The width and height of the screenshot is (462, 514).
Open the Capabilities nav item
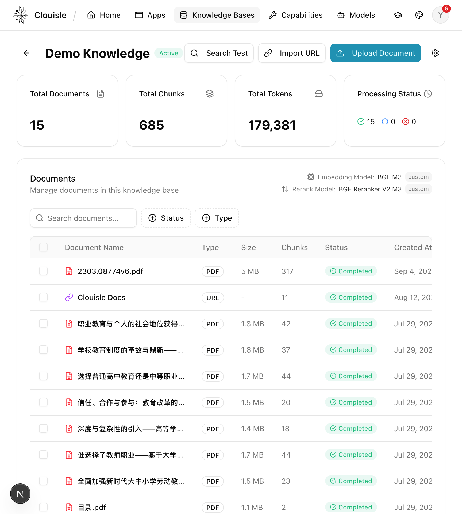295,15
